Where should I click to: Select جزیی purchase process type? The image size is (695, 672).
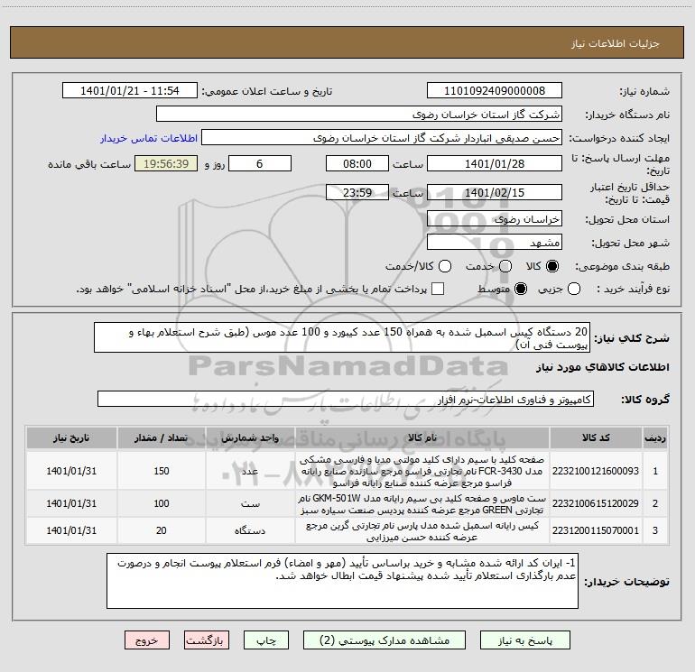coord(574,289)
